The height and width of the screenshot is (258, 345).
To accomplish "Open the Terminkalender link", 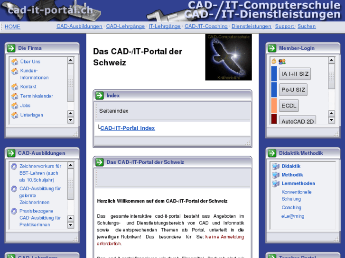I will point(37,96).
